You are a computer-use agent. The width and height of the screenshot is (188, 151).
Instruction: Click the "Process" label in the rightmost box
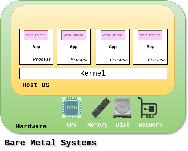click(157, 60)
